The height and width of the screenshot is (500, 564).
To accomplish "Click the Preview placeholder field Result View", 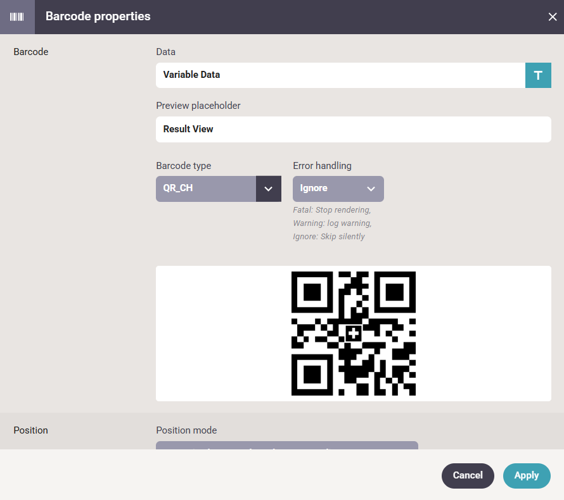I will [353, 129].
